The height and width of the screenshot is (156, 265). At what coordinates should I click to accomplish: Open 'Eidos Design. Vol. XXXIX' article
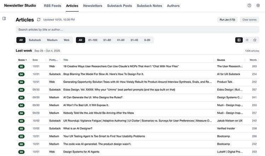[119, 90]
